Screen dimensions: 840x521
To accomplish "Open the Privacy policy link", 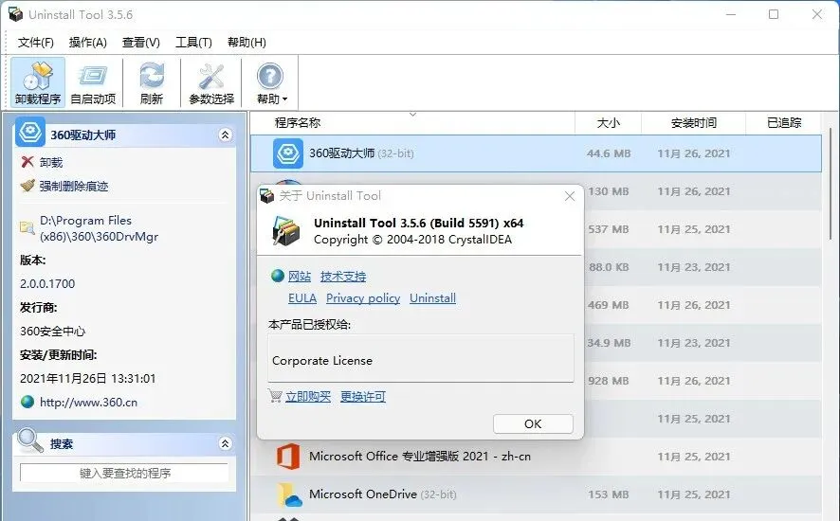I will 363,297.
